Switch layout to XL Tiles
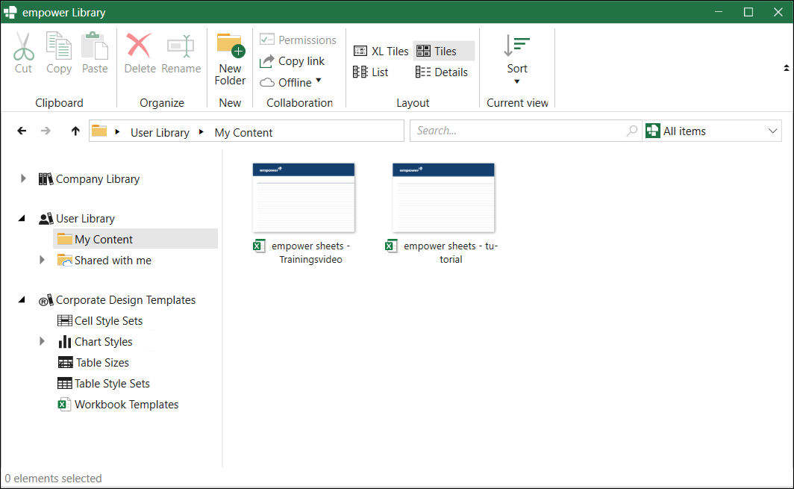Viewport: 794px width, 489px height. (x=381, y=52)
